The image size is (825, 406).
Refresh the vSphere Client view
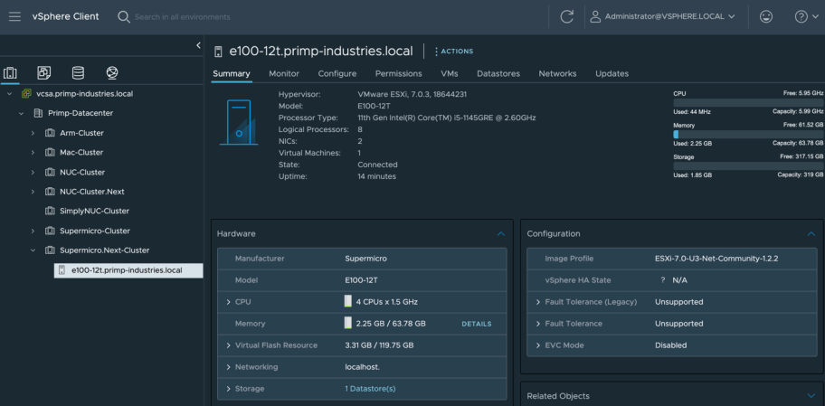click(x=566, y=17)
